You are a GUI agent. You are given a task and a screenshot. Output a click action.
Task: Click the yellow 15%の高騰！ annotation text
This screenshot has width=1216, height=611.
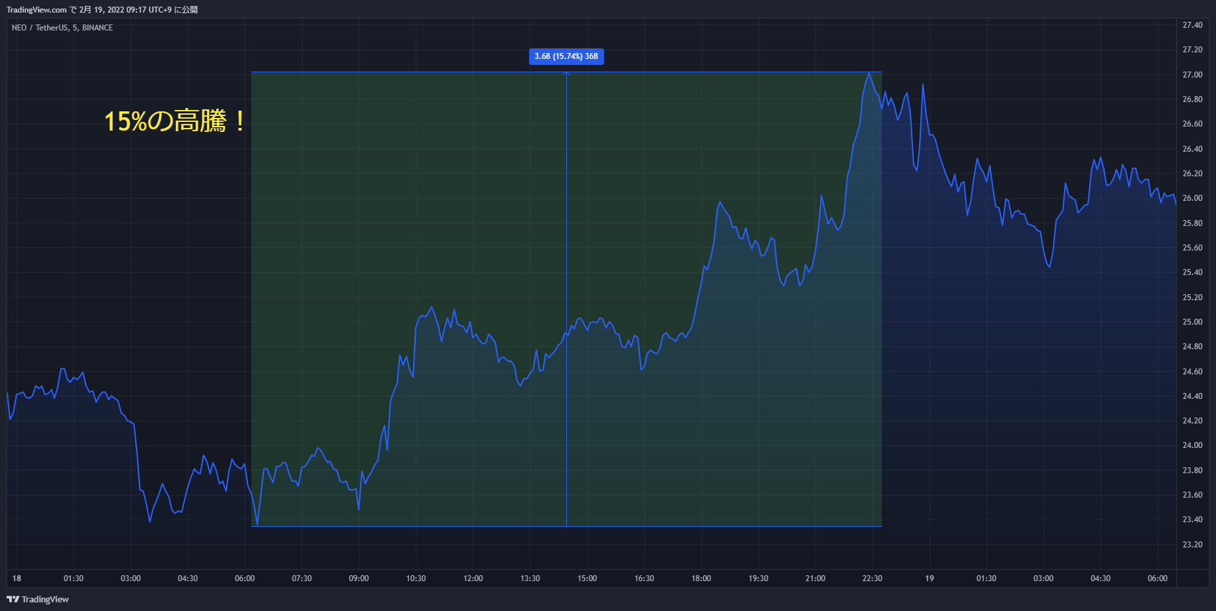[176, 121]
